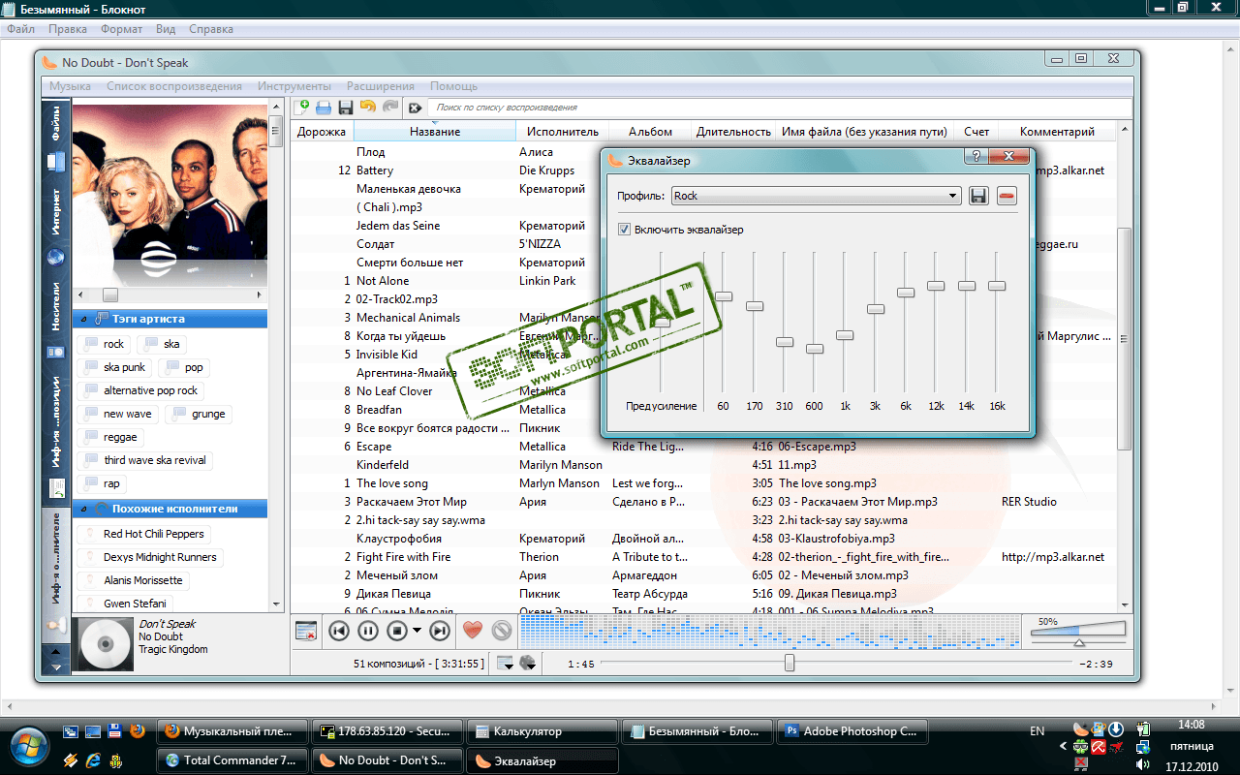Click the blue load playlist icon

[x=324, y=108]
